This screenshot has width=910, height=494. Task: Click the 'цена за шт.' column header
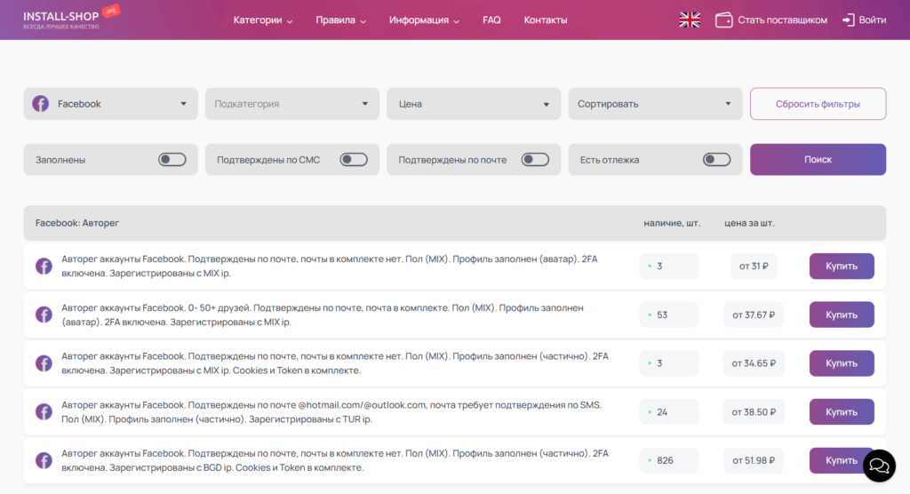point(749,223)
